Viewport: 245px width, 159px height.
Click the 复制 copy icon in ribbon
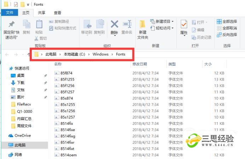(26, 24)
